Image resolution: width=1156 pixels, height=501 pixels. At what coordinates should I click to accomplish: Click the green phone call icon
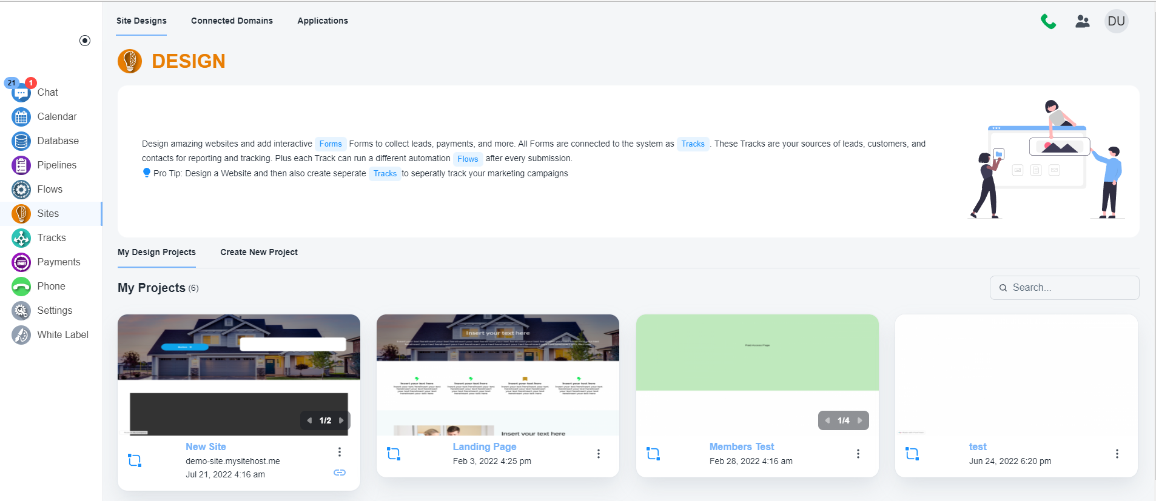coord(1048,21)
